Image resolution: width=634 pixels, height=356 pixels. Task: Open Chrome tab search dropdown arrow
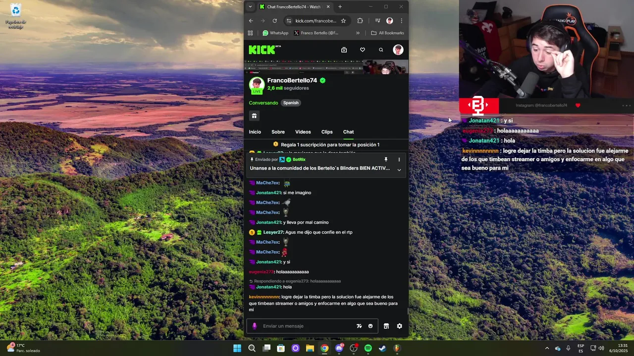click(x=250, y=6)
